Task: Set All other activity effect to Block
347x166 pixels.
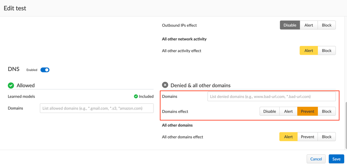Action: 327,51
